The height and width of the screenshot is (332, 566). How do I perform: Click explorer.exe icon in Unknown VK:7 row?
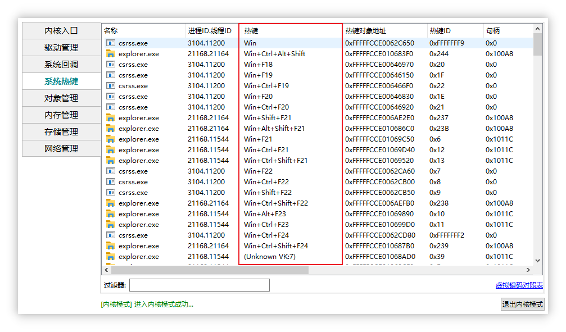tap(111, 257)
